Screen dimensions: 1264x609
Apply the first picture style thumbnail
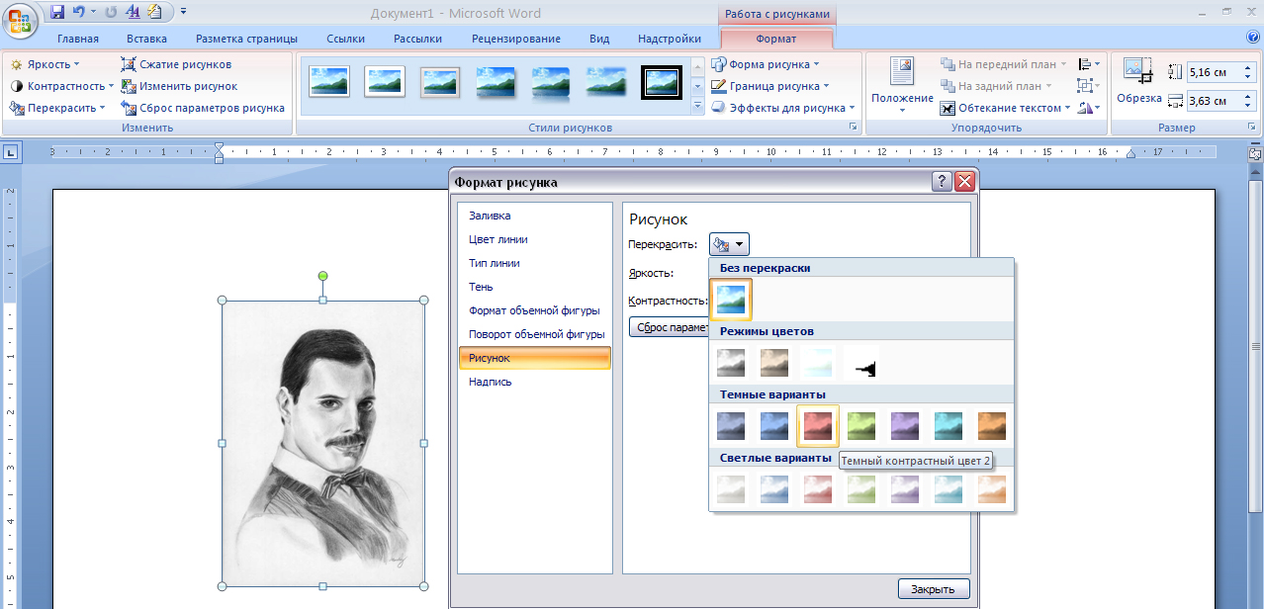[x=329, y=81]
